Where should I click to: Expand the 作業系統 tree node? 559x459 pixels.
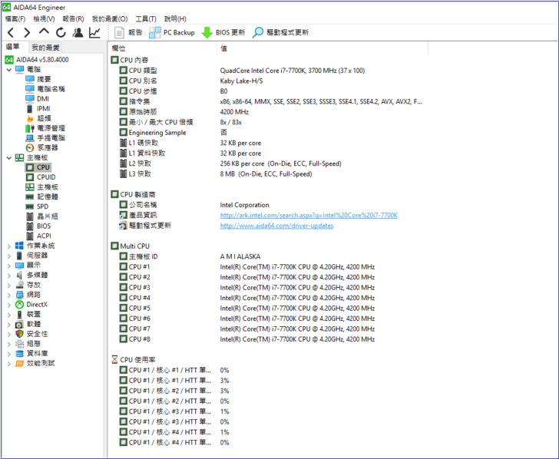tap(8, 246)
